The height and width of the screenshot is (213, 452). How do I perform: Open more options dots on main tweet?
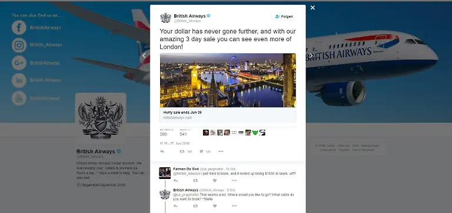(221, 151)
